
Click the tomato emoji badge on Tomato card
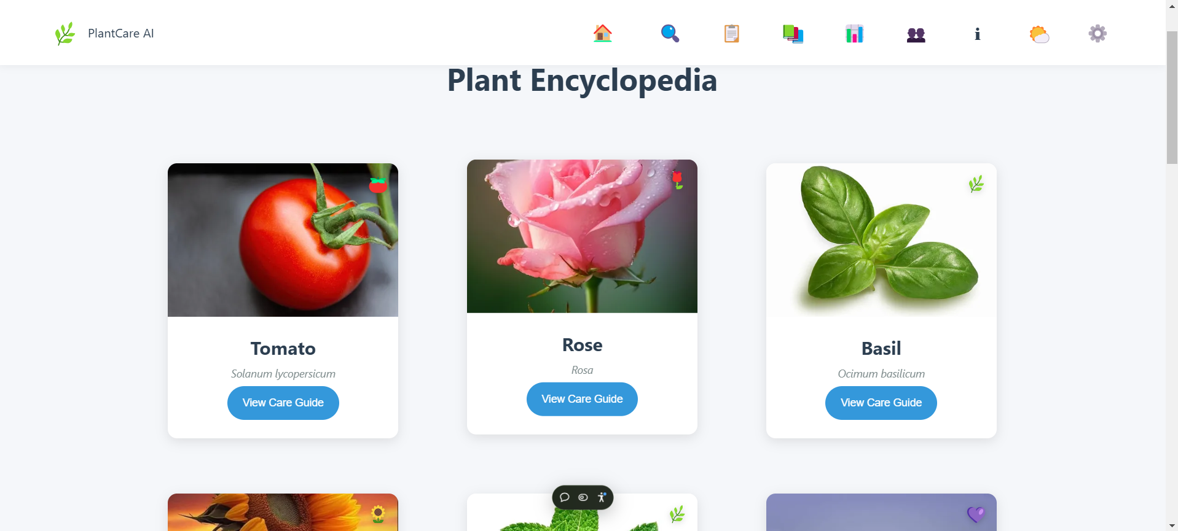(x=378, y=184)
